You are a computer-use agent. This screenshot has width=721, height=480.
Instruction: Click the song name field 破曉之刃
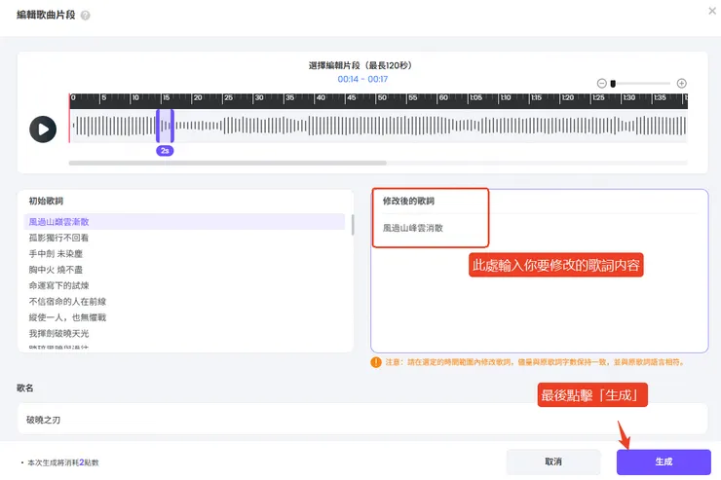362,420
